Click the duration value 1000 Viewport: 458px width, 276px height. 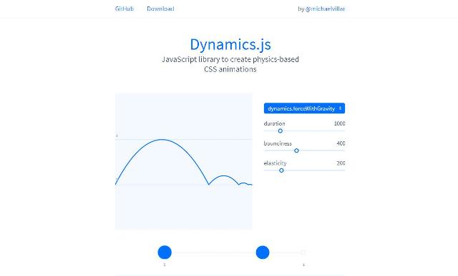coord(339,123)
